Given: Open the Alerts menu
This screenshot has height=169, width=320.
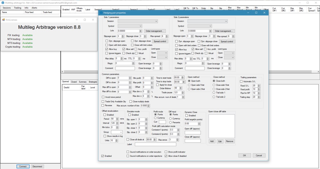Looking at the screenshot, I should 34,8.
